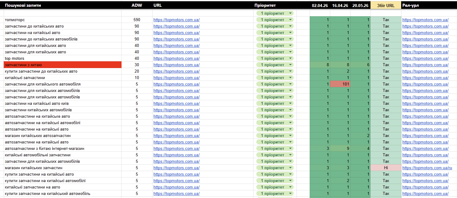Select the 20.05.26 date header

pos(361,5)
